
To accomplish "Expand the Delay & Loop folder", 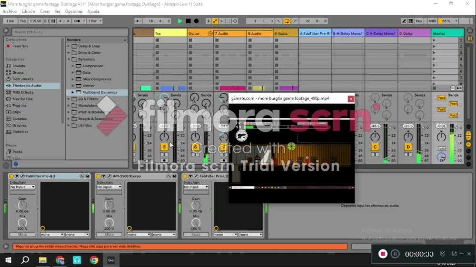I will 69,46.
